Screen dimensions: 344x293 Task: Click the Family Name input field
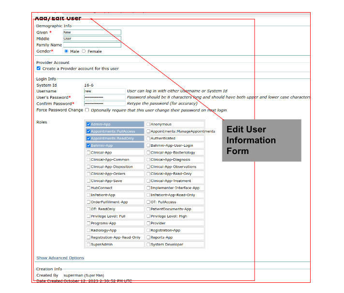pos(92,45)
